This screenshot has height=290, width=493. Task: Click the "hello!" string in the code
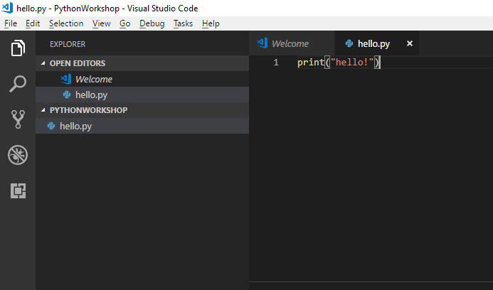352,63
